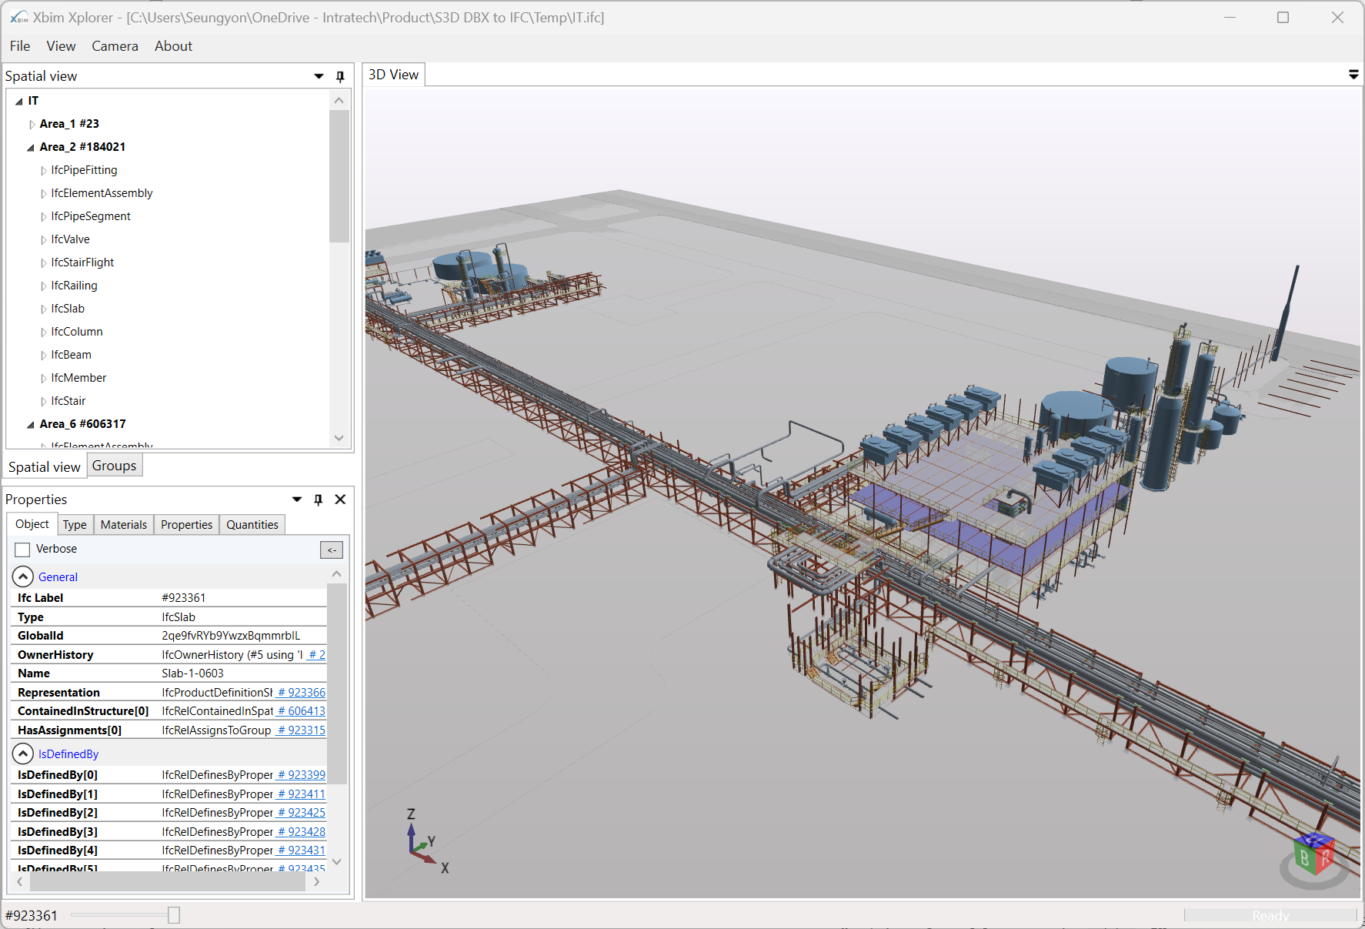Pin the Spatial view panel

point(340,76)
